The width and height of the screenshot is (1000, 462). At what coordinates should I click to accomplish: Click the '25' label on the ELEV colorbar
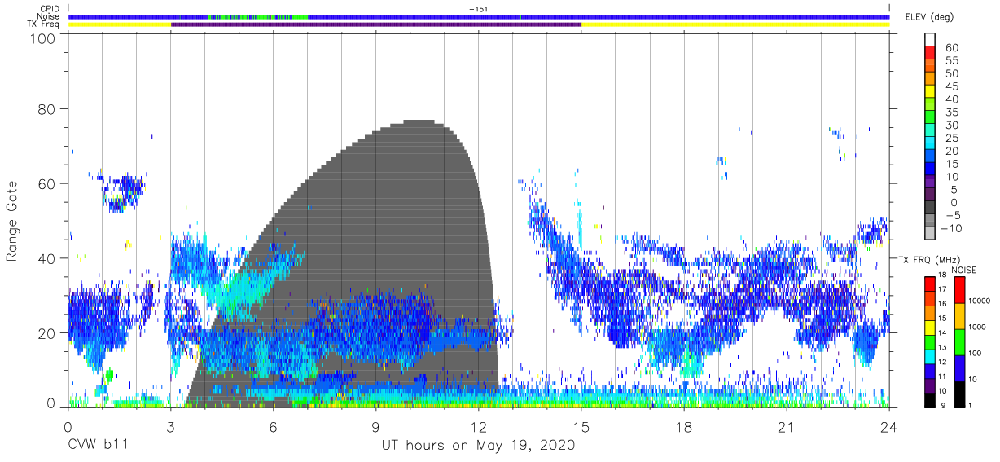click(952, 138)
